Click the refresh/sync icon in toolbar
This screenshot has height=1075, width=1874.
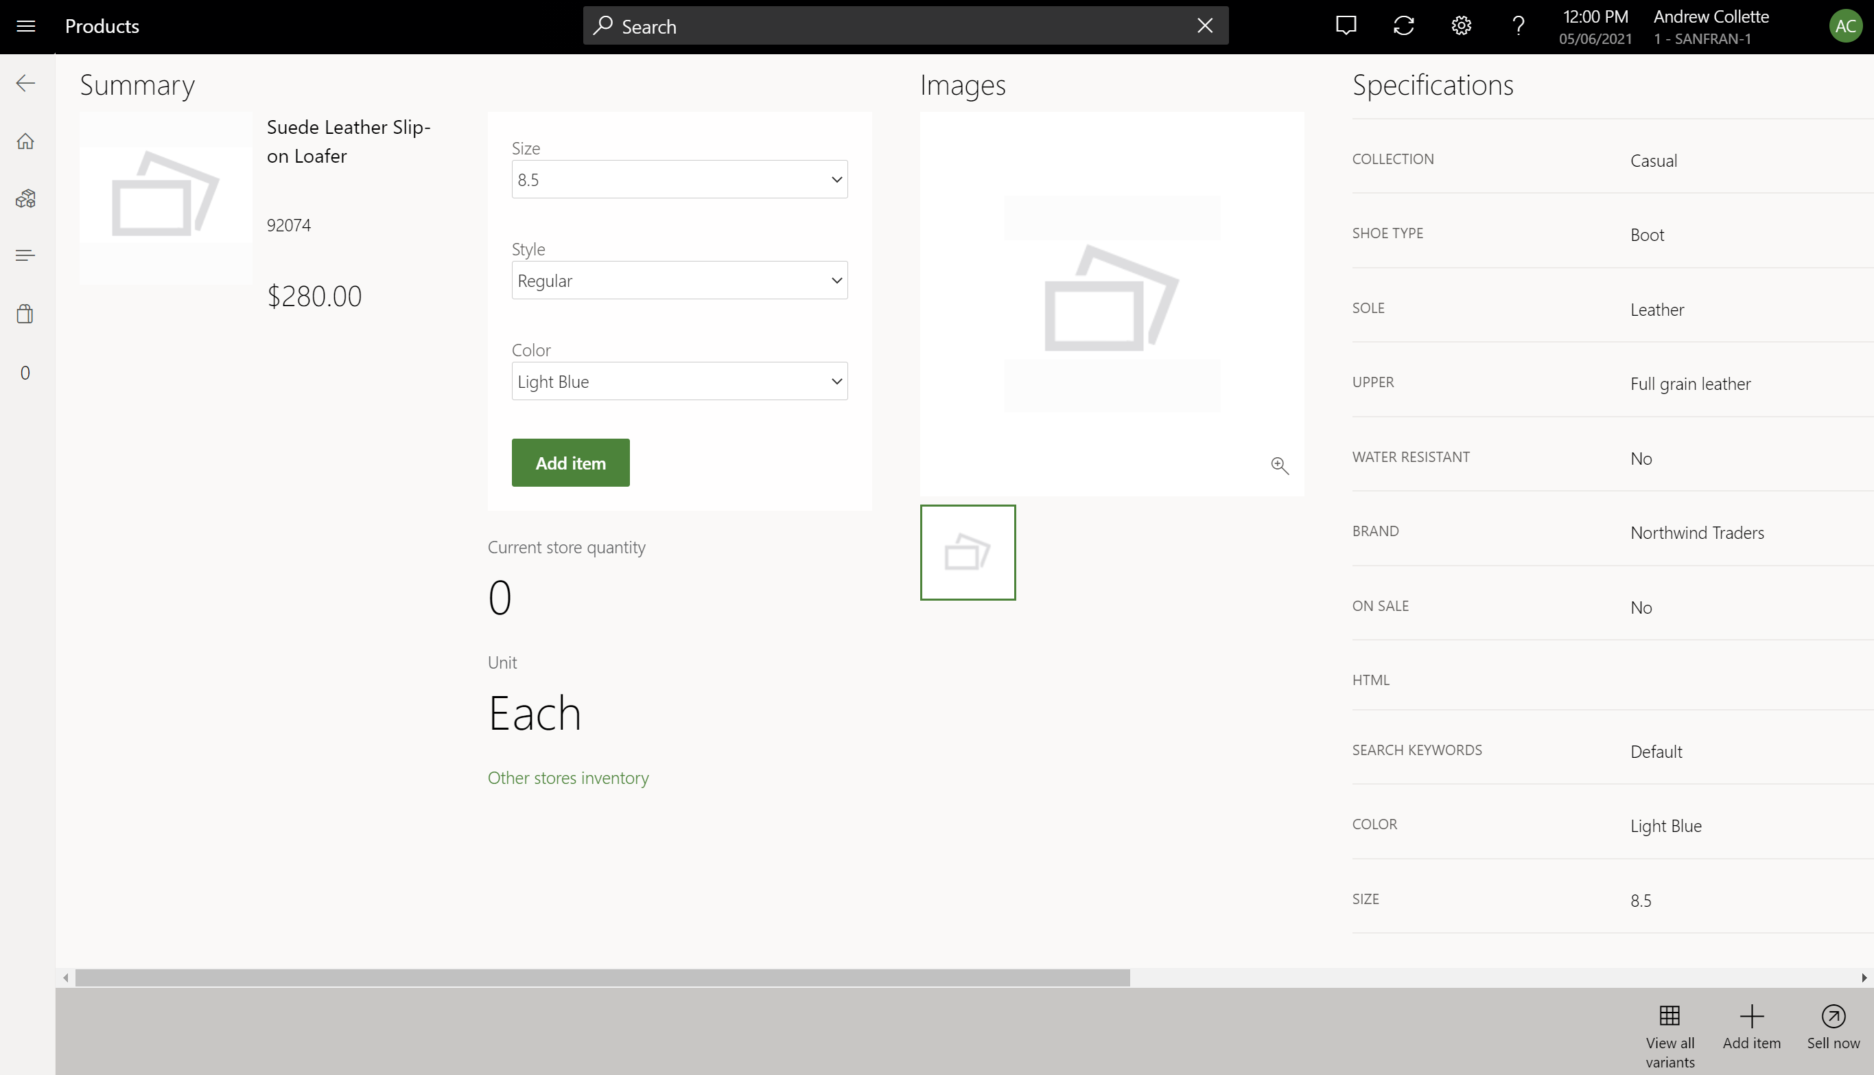point(1404,26)
